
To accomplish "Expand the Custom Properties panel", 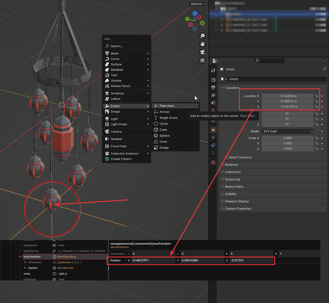I will click(238, 209).
